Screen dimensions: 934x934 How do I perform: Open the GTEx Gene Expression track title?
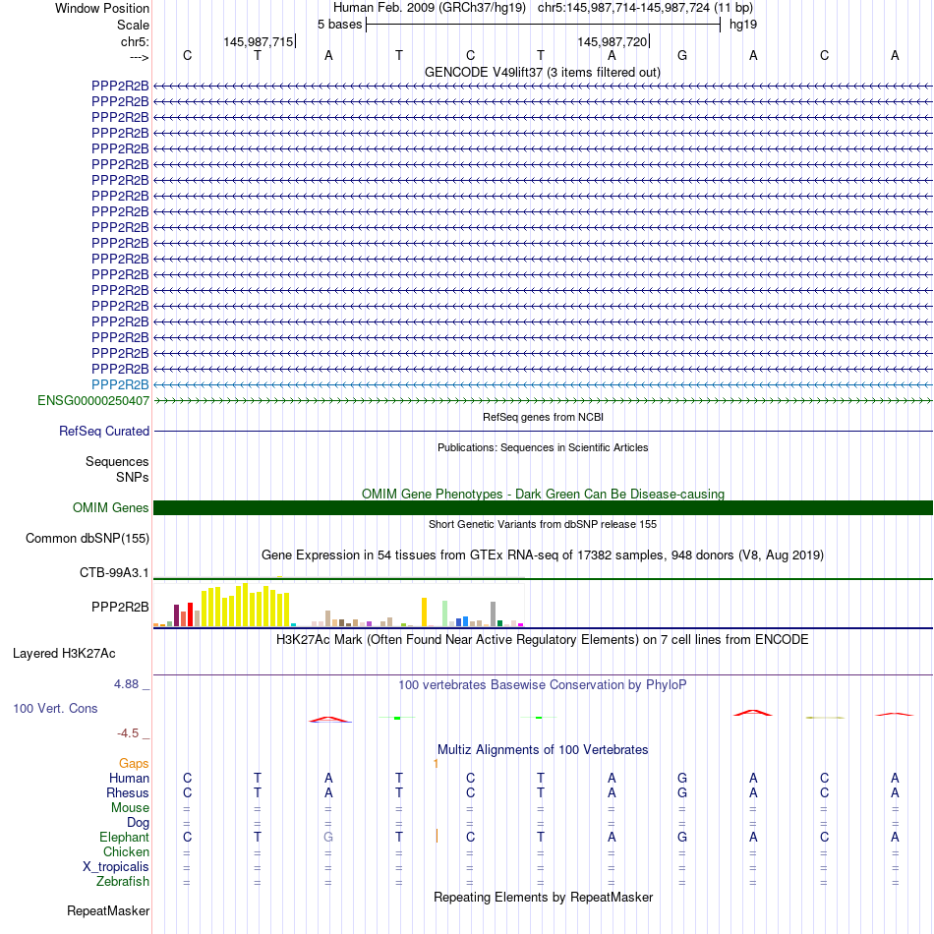(x=543, y=555)
